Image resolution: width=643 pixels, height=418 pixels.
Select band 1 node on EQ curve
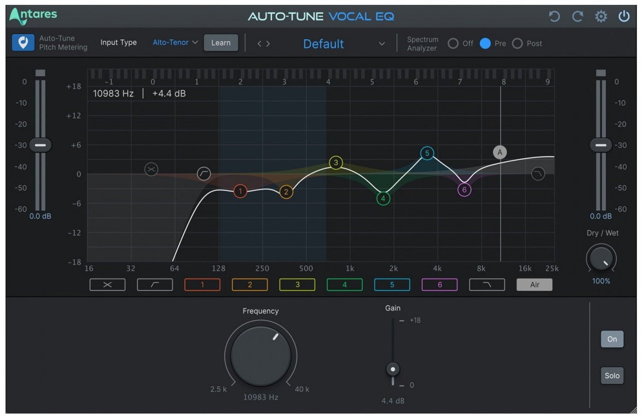[x=240, y=191]
